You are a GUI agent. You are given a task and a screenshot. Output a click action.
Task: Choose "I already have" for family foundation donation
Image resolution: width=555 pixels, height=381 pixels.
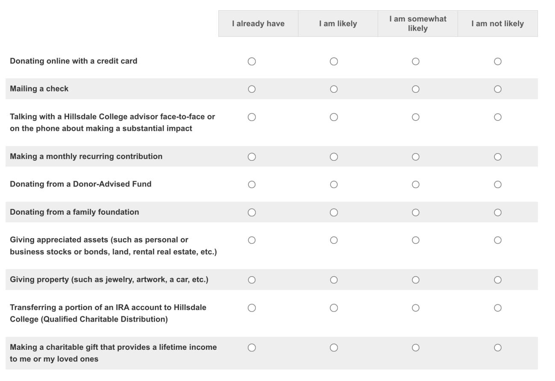pos(252,213)
